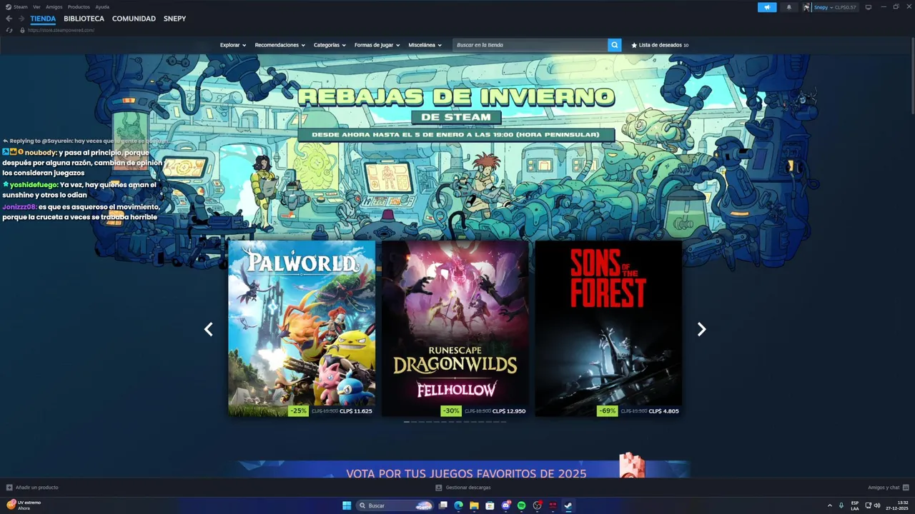
Task: Open UV extremo weather widget
Action: (x=24, y=505)
